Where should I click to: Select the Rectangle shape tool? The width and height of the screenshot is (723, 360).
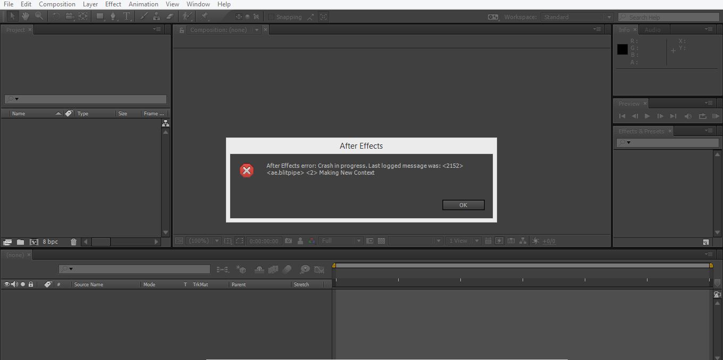pos(100,16)
